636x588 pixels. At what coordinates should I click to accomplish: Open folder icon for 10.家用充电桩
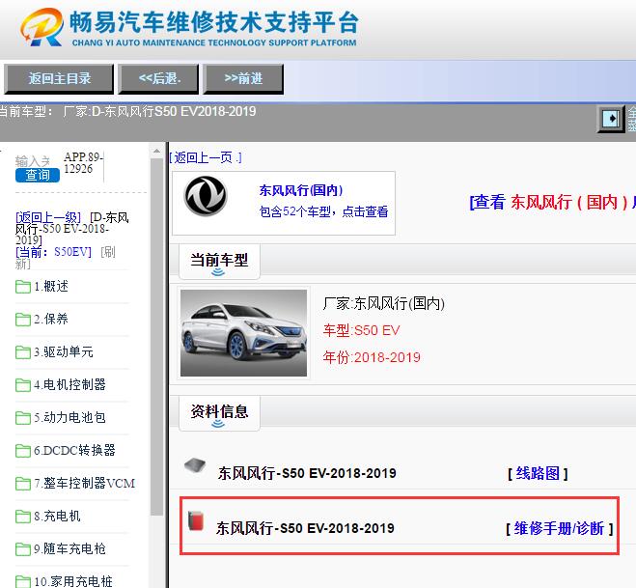pyautogui.click(x=23, y=581)
